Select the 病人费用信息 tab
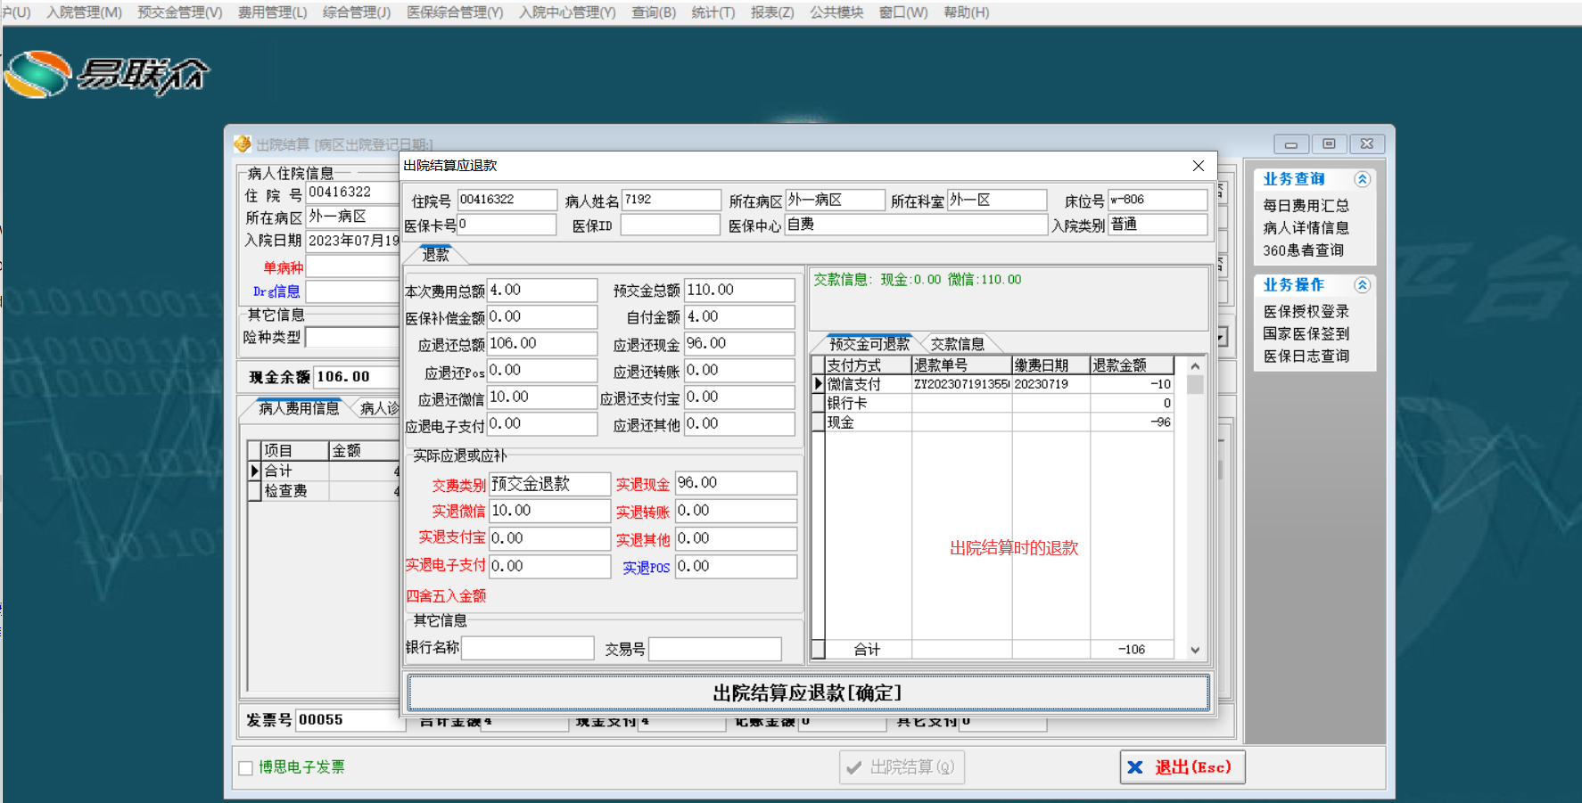 [299, 408]
